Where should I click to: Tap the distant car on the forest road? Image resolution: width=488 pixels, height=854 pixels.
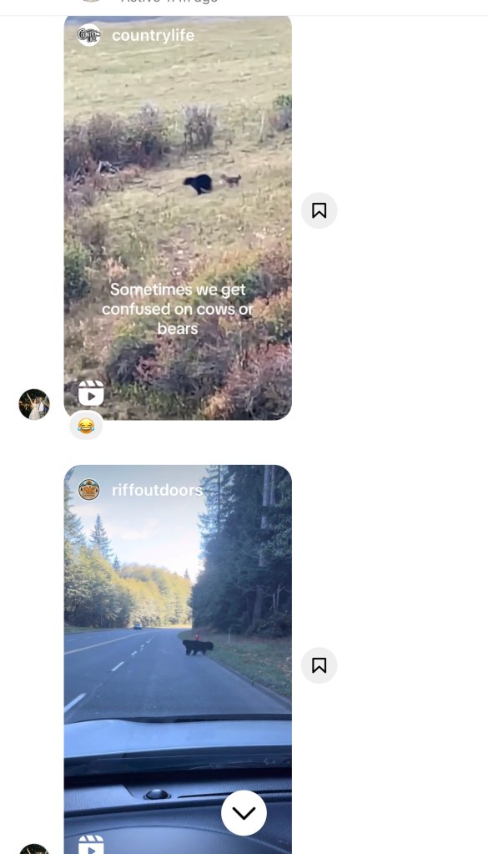138,626
